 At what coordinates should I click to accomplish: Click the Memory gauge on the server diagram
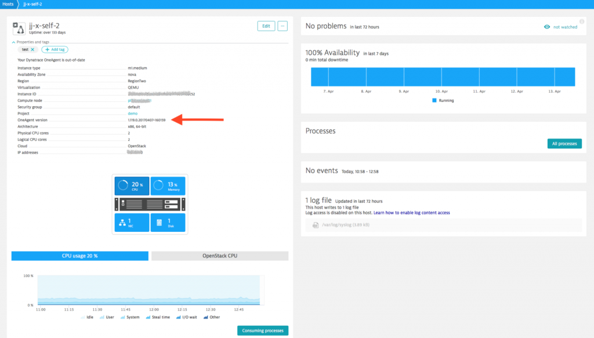pos(168,185)
